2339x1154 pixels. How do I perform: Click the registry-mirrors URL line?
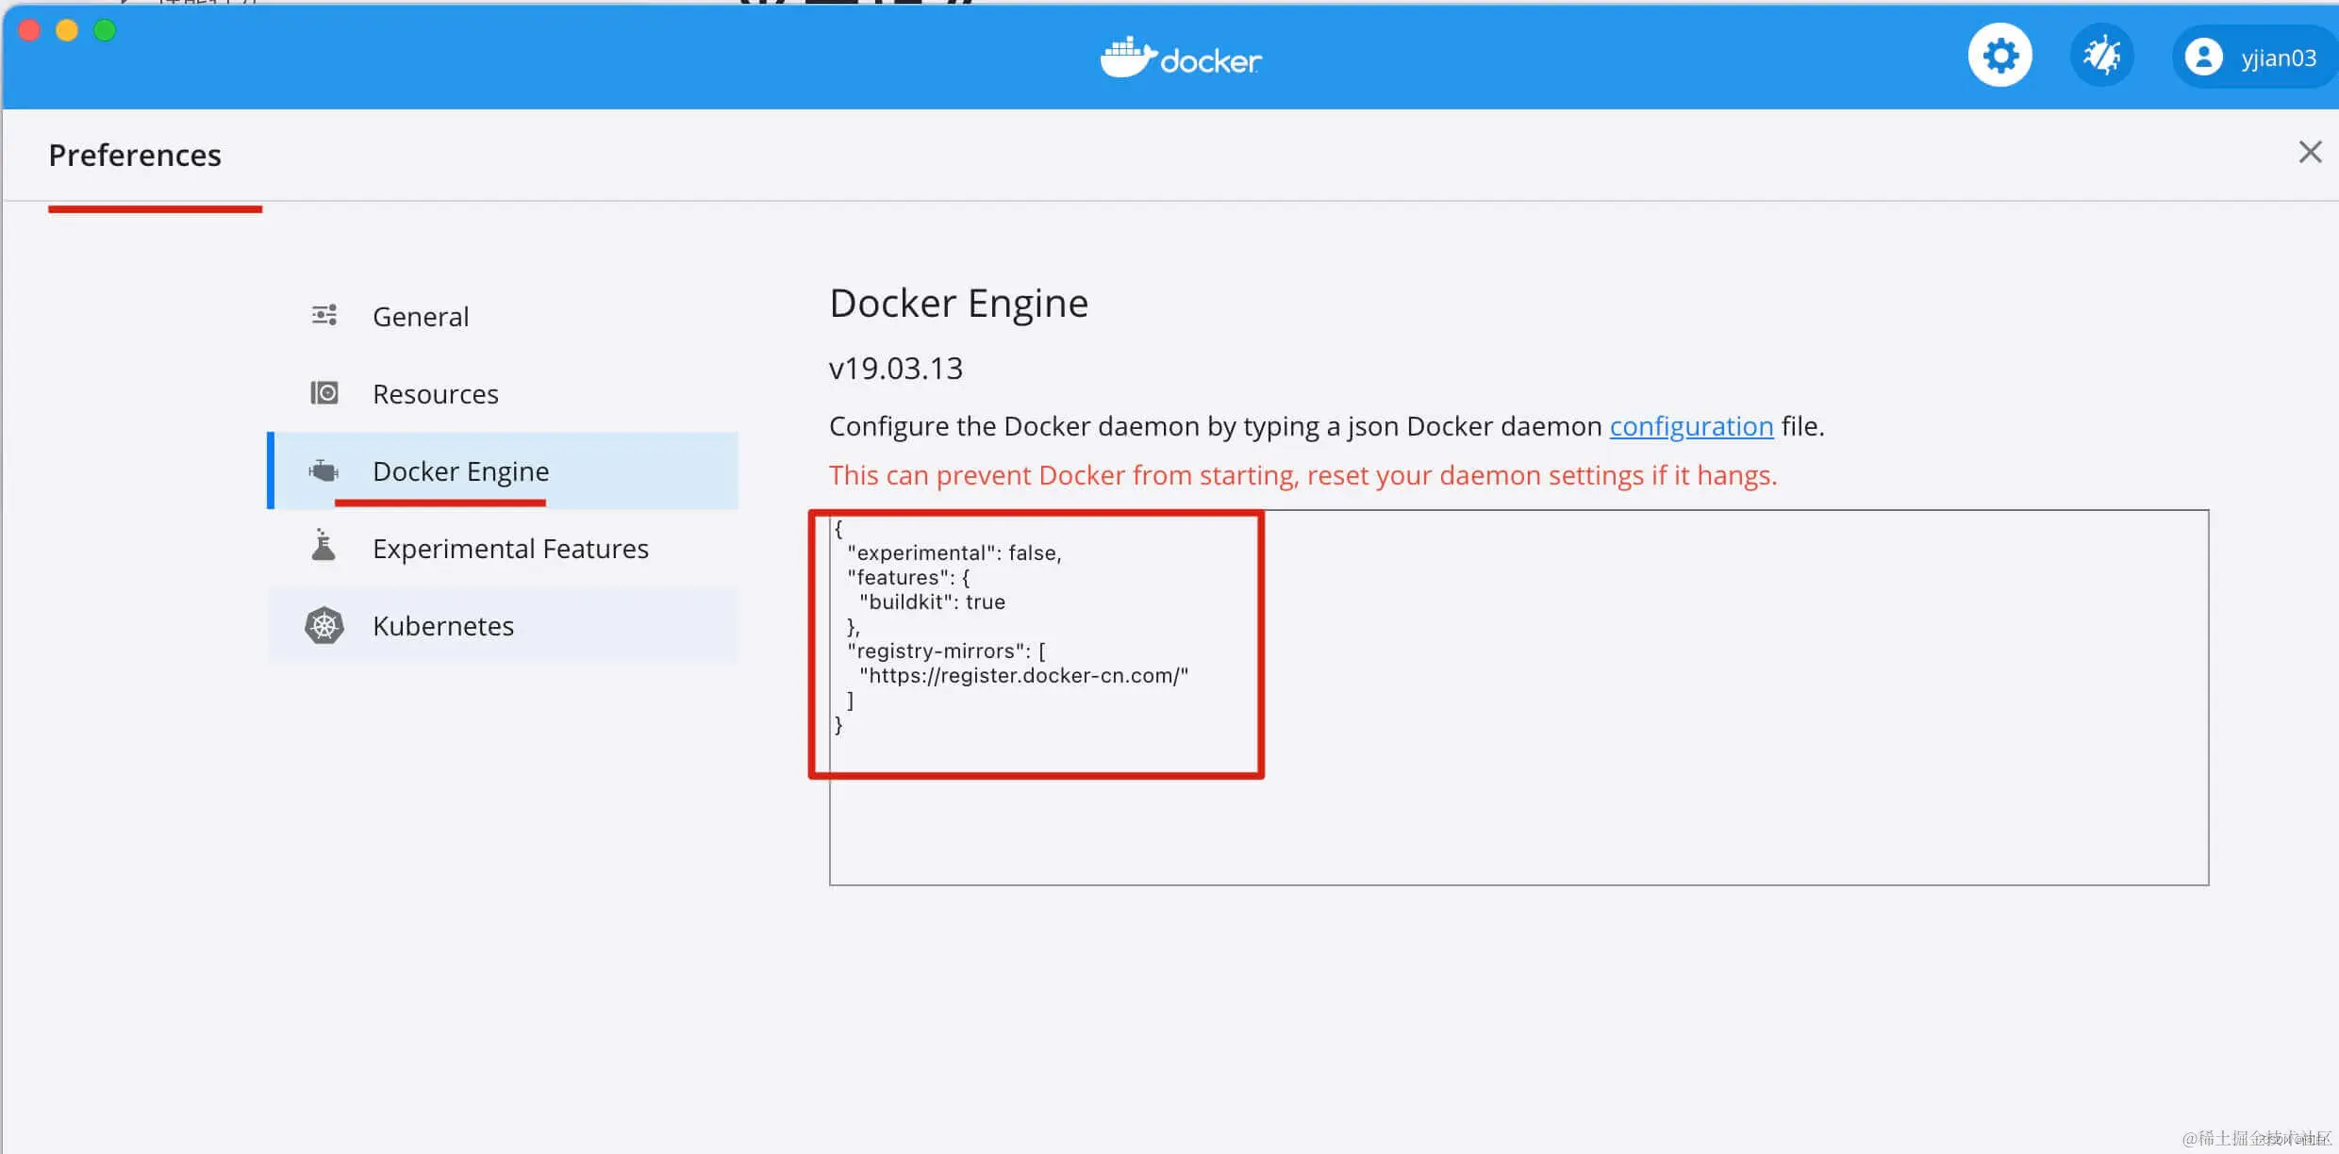pos(1023,676)
